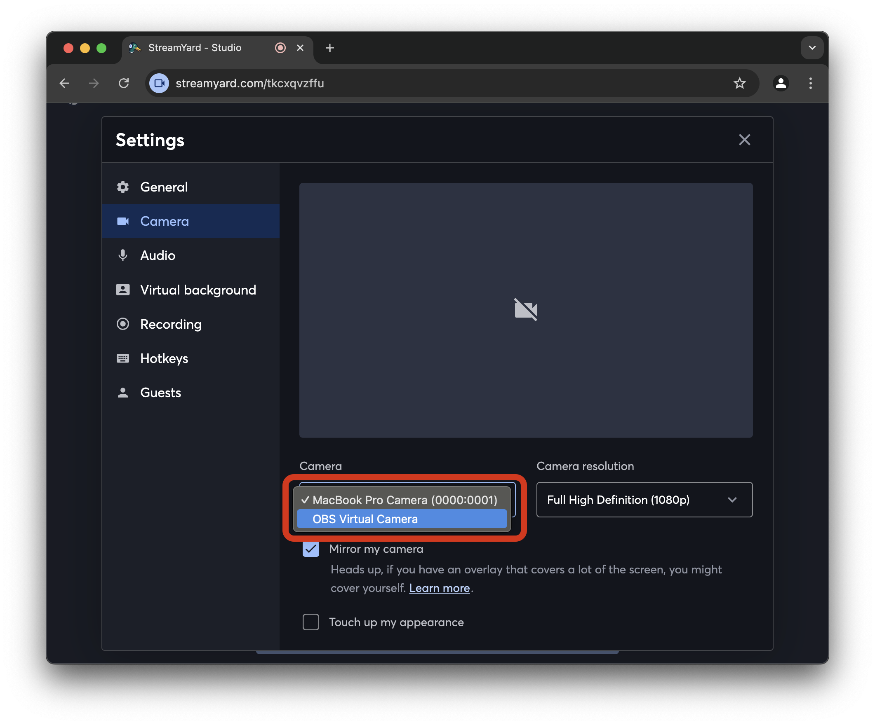Screen dimensions: 875x725
Task: Click the microphone icon beside Audio
Action: click(x=122, y=255)
